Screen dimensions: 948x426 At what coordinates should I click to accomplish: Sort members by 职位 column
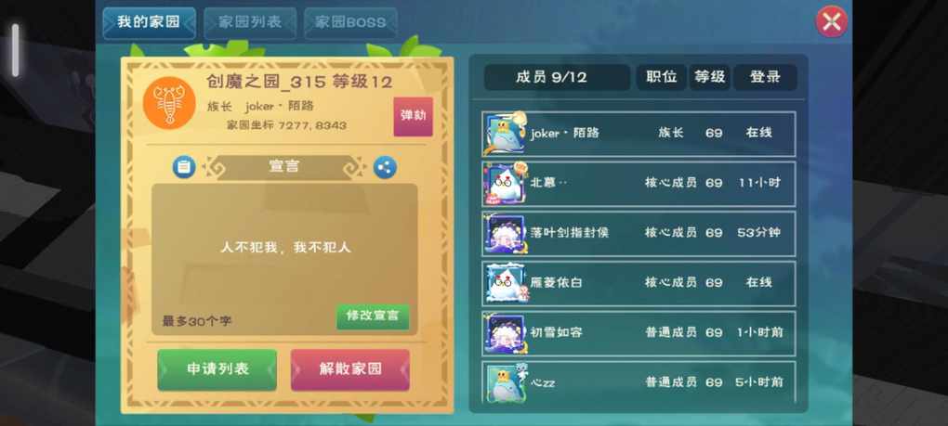(662, 77)
